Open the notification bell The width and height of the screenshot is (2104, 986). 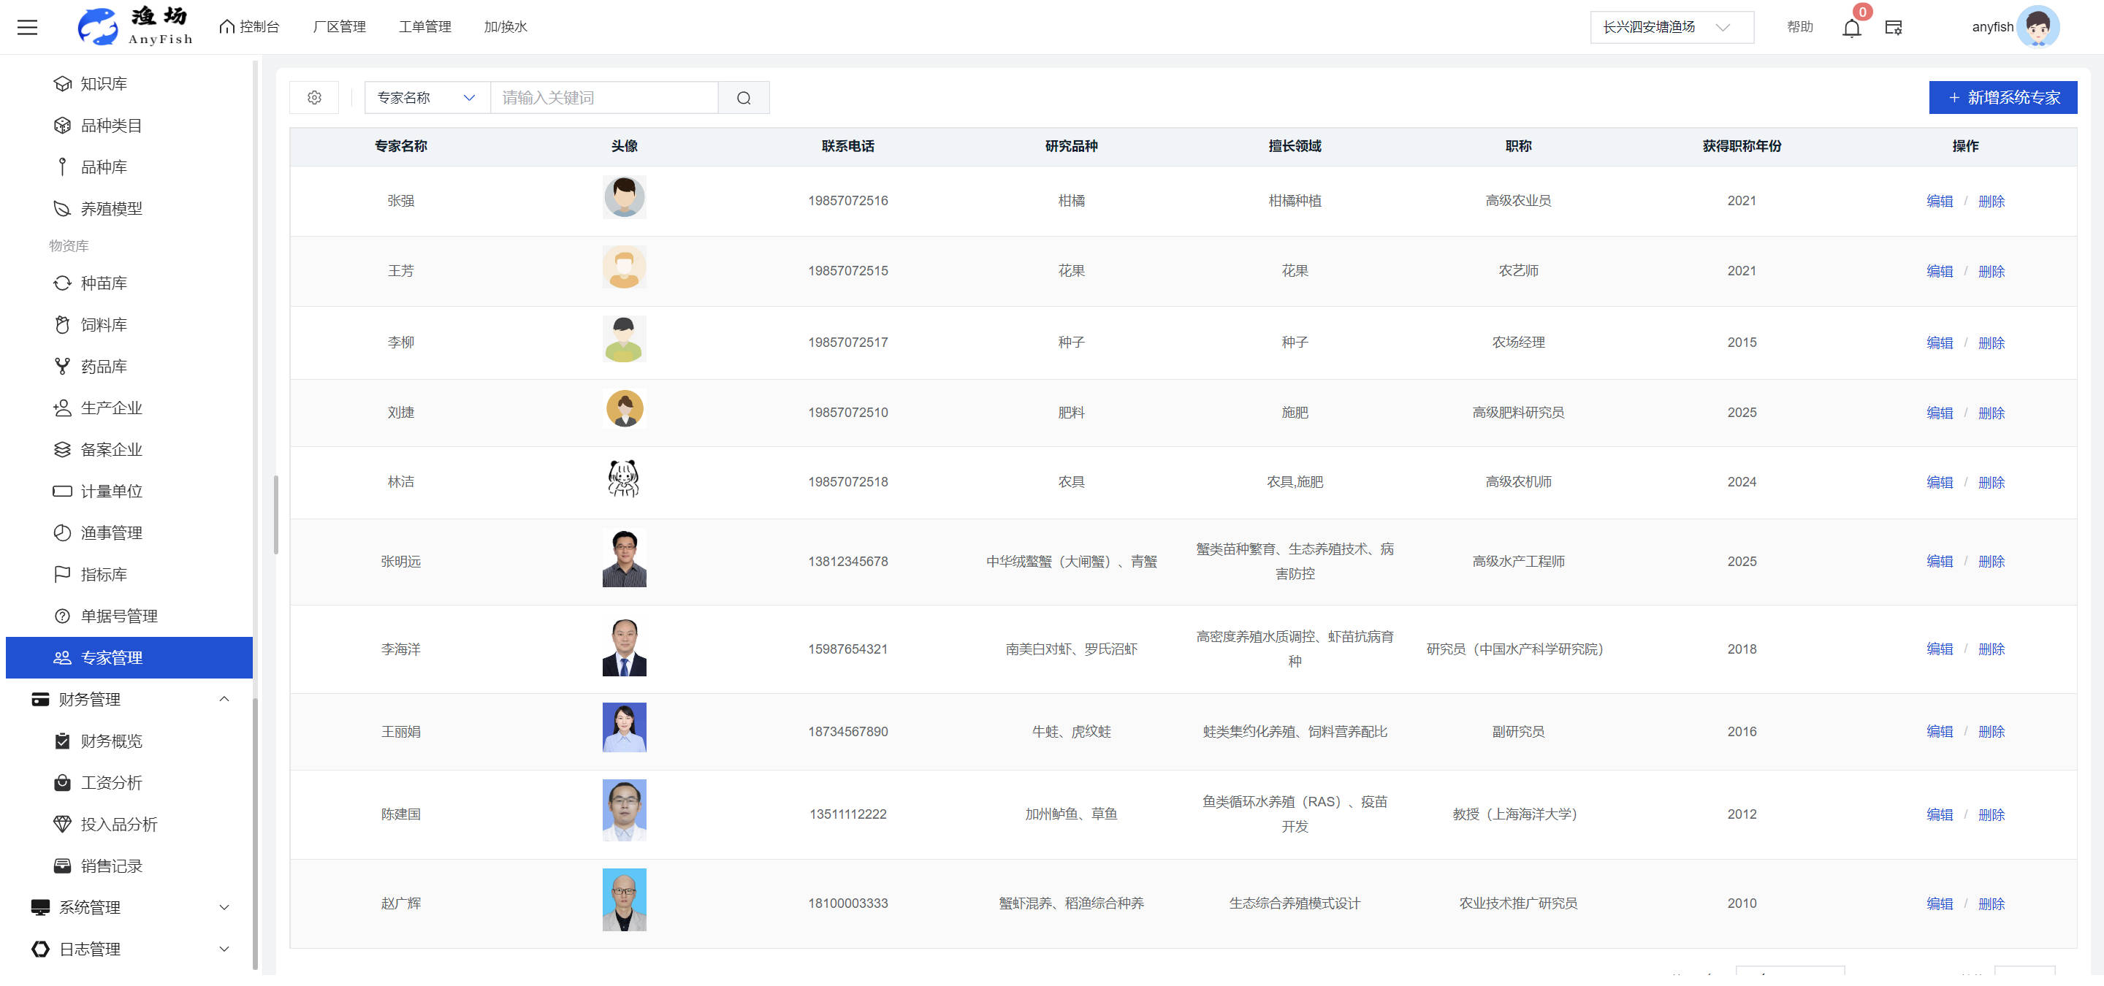click(x=1850, y=28)
